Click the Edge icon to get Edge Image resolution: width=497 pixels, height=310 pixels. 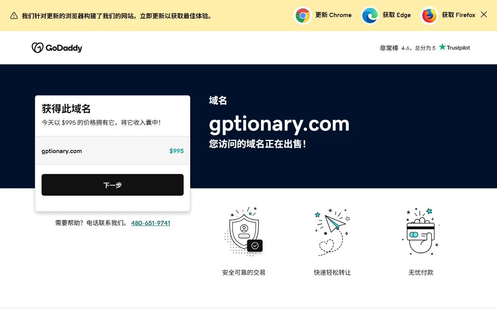tap(369, 15)
